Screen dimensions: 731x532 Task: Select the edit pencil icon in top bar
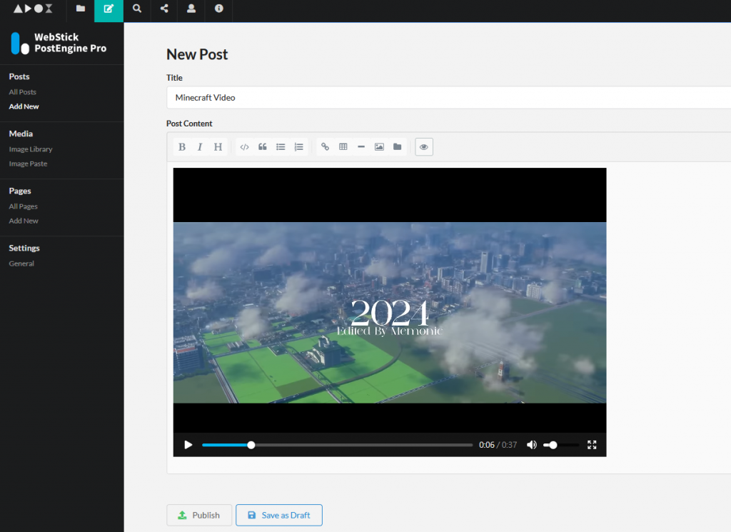point(109,9)
